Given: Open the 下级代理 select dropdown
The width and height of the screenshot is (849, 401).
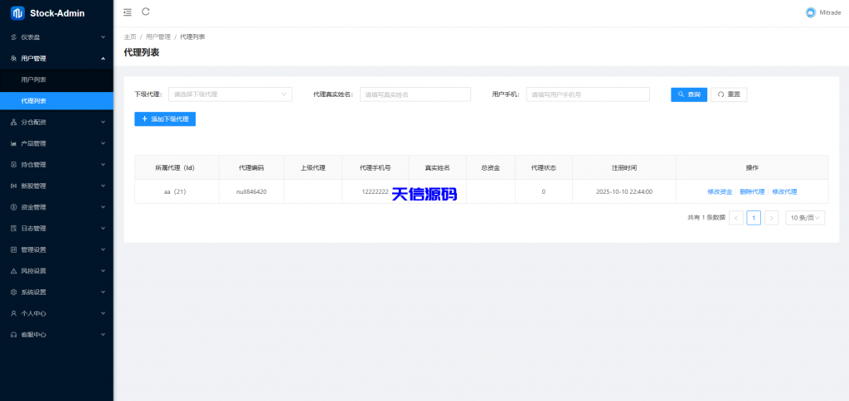Looking at the screenshot, I should point(230,94).
